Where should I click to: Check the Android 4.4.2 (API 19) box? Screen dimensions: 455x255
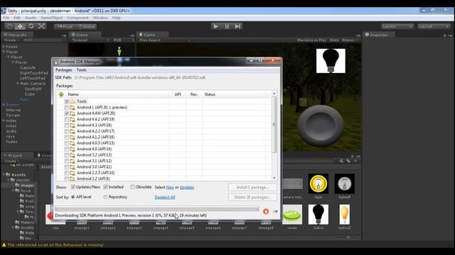tap(67, 120)
